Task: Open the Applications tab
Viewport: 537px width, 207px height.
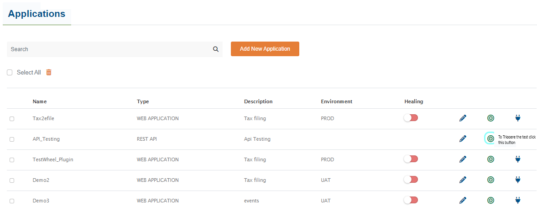Action: (x=37, y=14)
